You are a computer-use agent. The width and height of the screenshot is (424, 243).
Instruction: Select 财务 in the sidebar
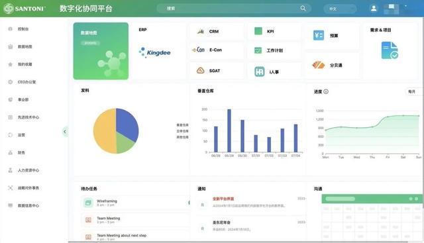pyautogui.click(x=21, y=152)
